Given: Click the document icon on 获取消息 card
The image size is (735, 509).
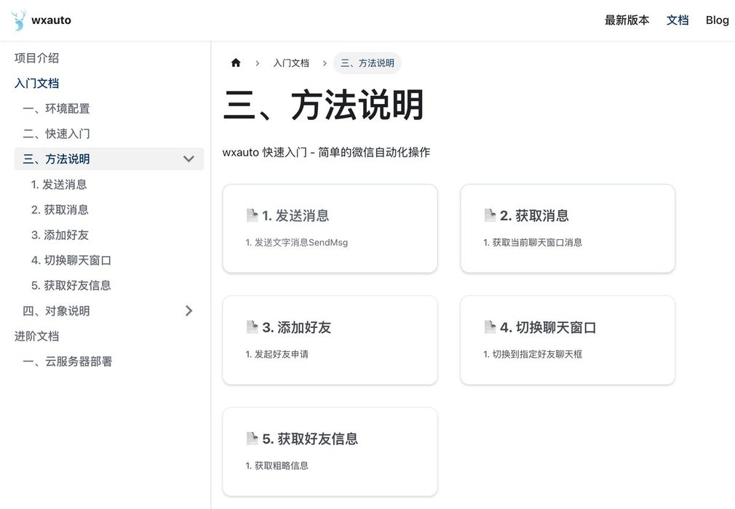Looking at the screenshot, I should tap(490, 215).
